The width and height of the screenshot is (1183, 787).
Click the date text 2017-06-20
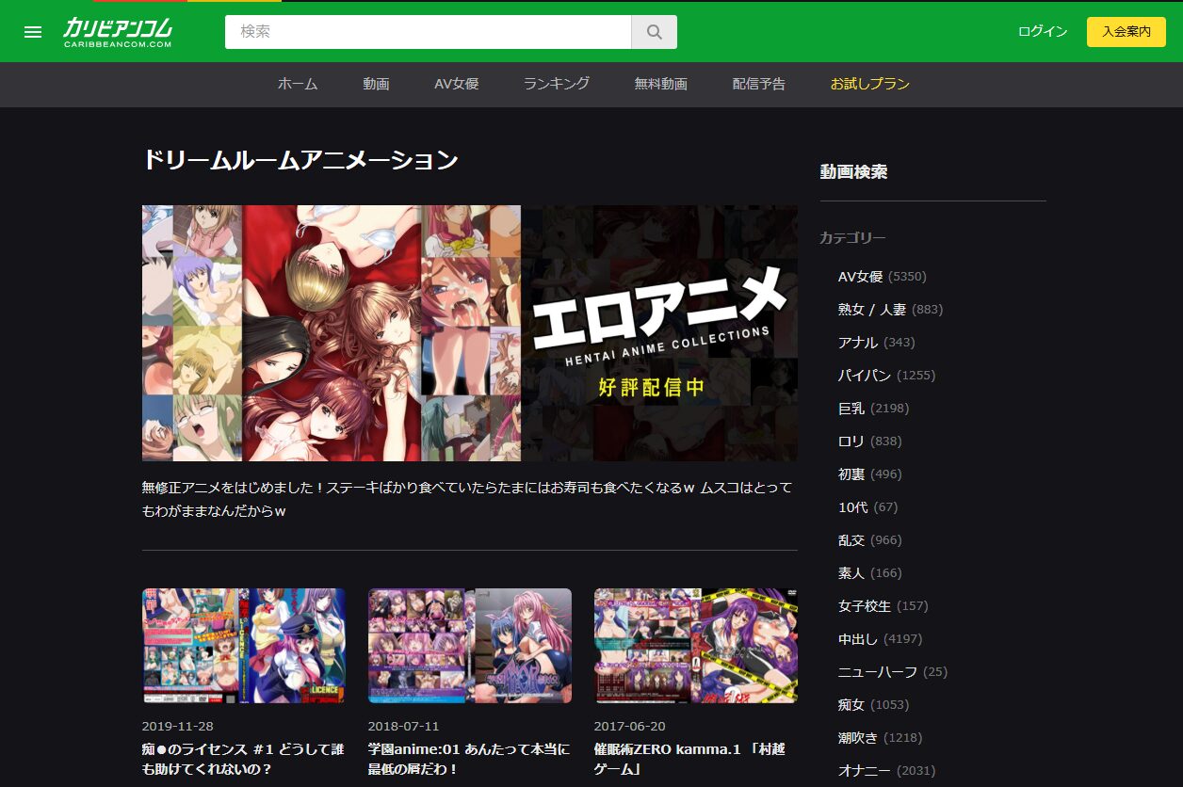(x=630, y=727)
